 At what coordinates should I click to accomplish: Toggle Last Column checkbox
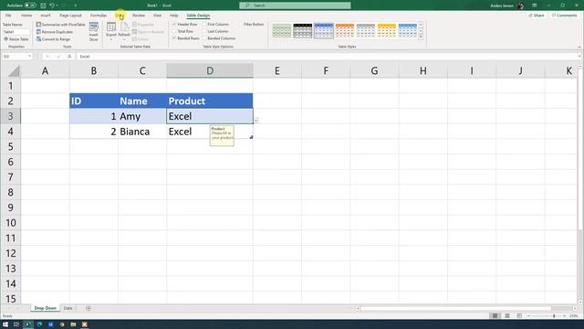[x=204, y=31]
